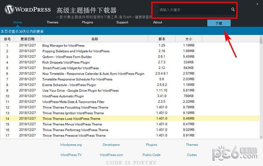Open the WordPress.com link
263x166 pixels.
[111, 155]
